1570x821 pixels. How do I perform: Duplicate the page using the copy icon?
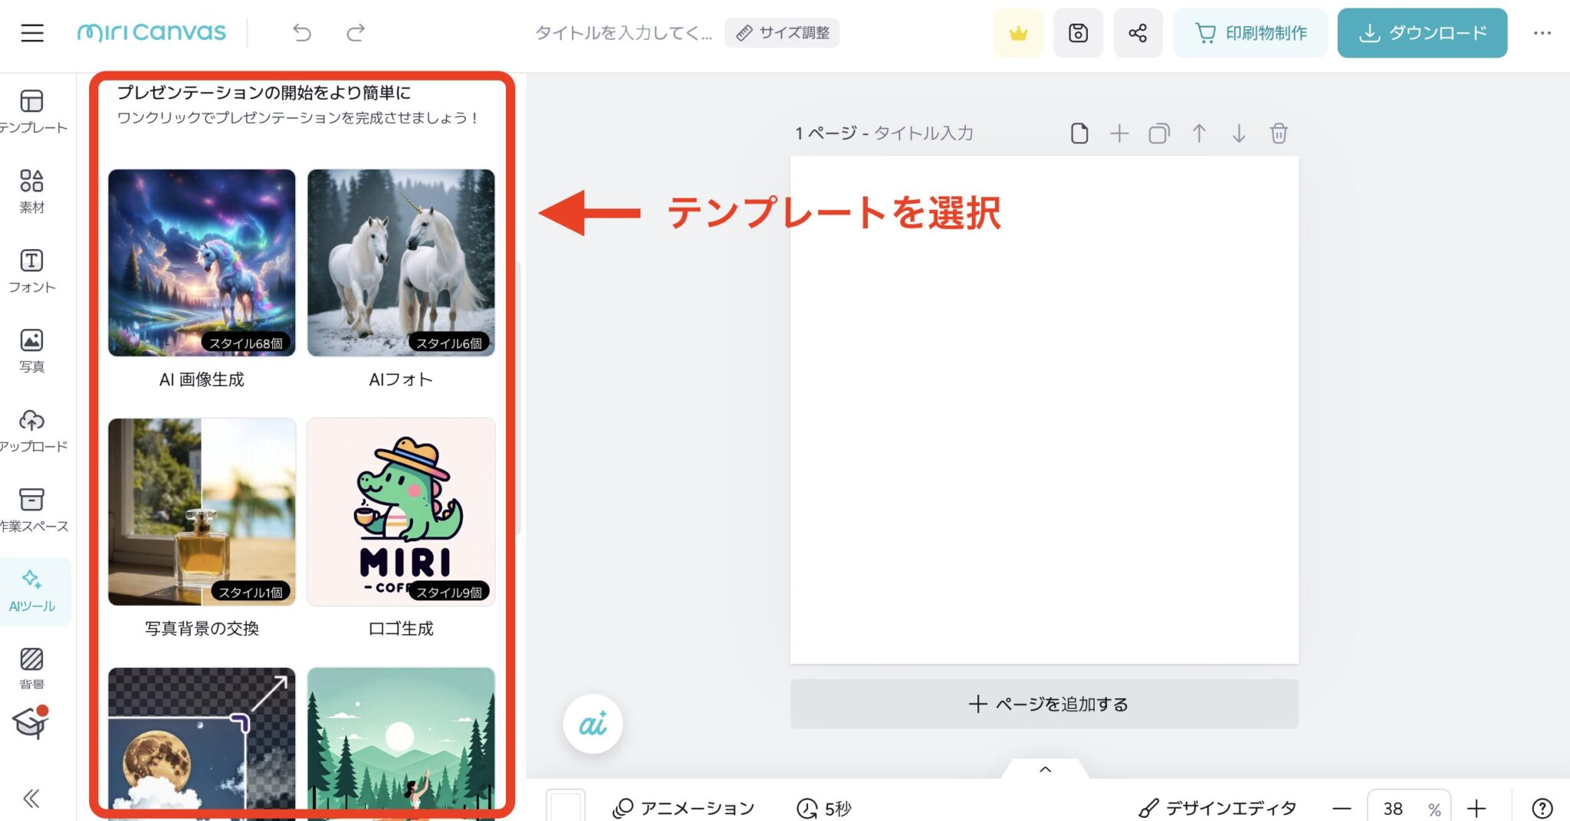1159,133
